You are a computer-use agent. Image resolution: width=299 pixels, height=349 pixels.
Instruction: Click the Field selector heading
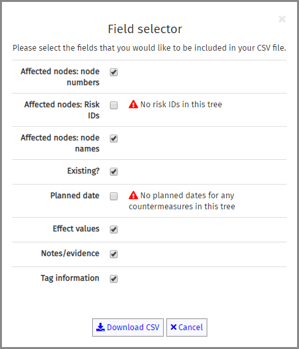145,29
